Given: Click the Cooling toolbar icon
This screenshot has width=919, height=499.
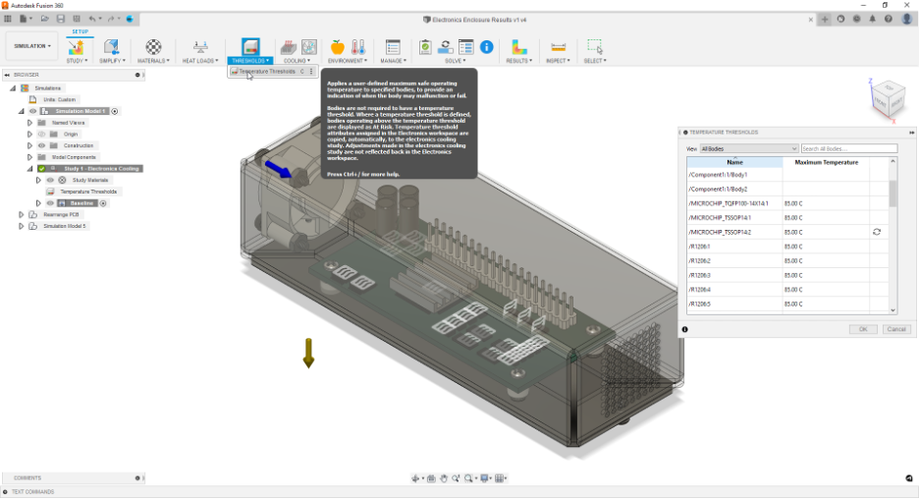Looking at the screenshot, I should point(291,46).
